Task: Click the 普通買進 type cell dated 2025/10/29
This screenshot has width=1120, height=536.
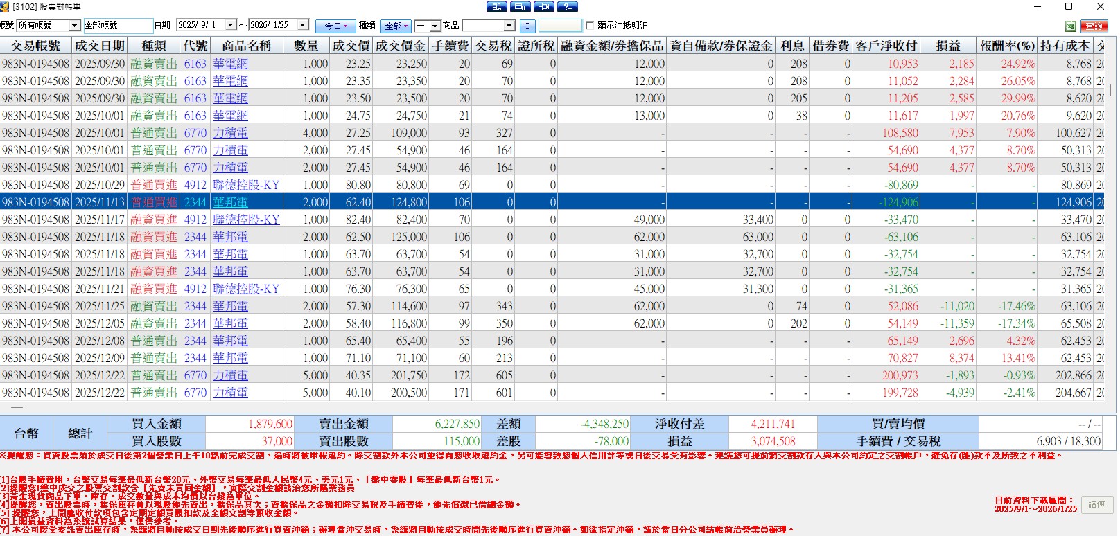Action: point(154,185)
